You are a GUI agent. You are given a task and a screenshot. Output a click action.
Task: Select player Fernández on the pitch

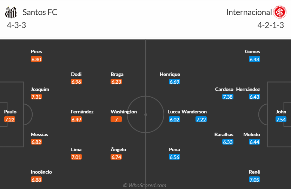click(82, 112)
